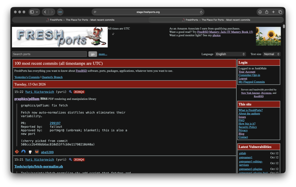Click the search magnifier on 15:21 commit

[70, 160]
